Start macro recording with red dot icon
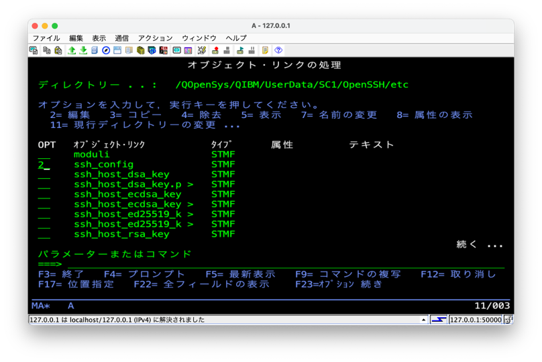The image size is (542, 362). pyautogui.click(x=215, y=50)
